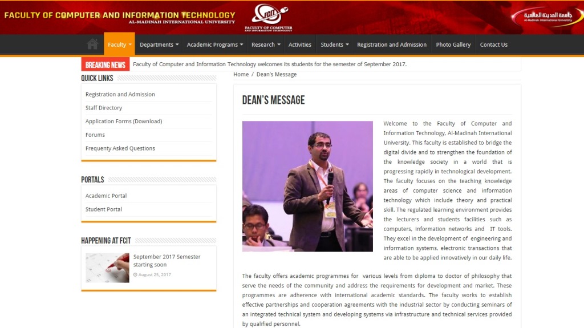The height and width of the screenshot is (328, 584).
Task: Select the Dean's Message breadcrumb text
Action: tap(277, 74)
